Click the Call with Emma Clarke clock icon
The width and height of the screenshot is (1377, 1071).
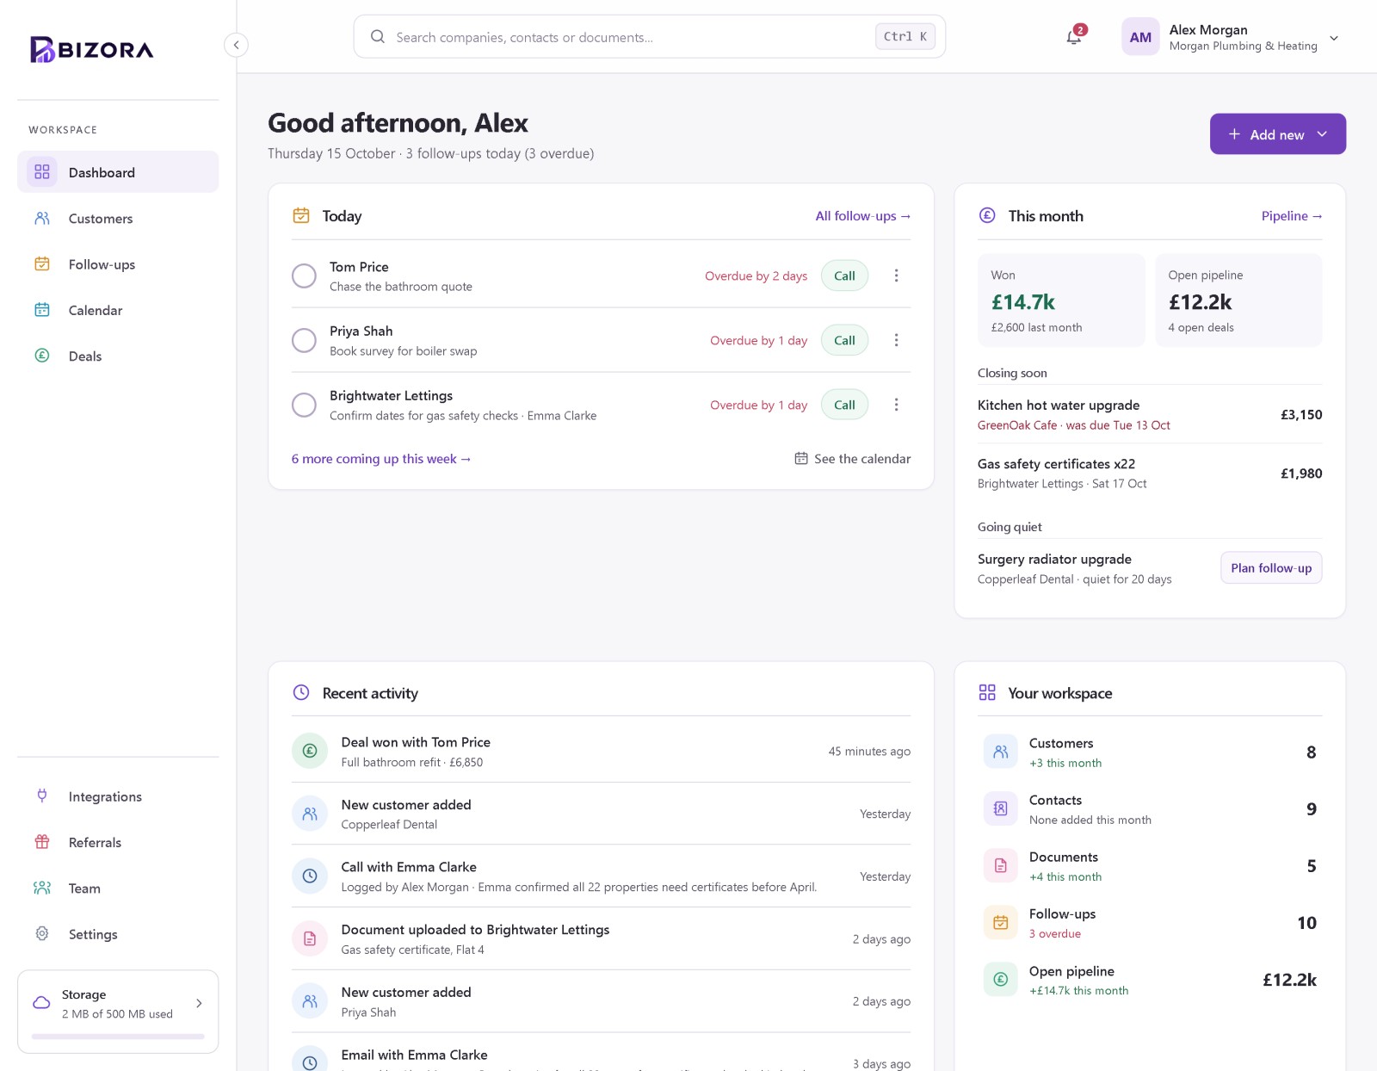(x=310, y=876)
